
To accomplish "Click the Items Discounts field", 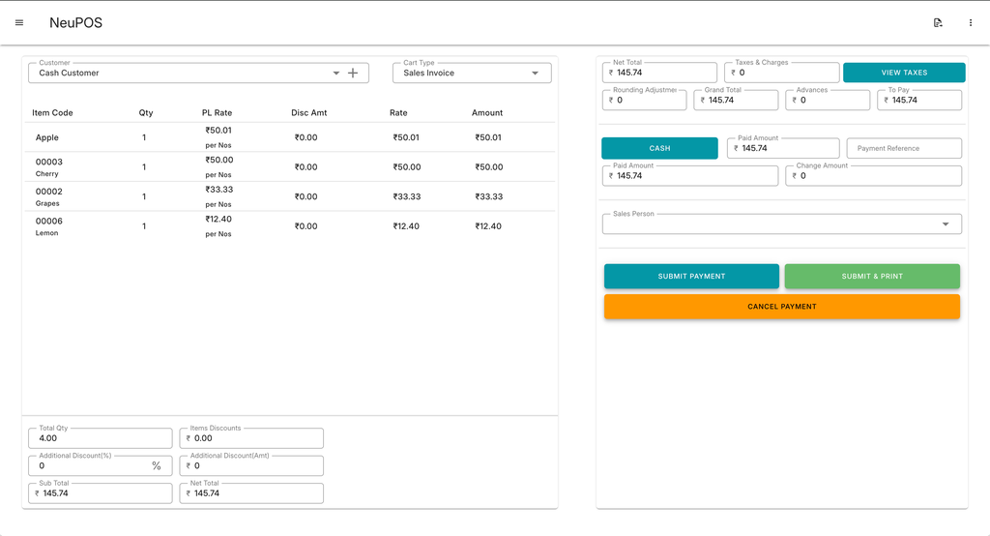I will [251, 438].
